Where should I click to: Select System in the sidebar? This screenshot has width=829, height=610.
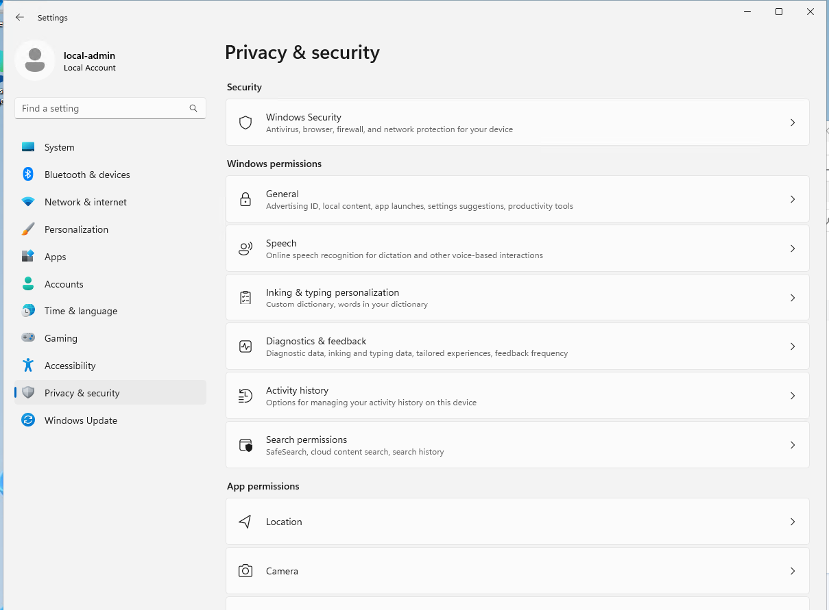tap(110, 147)
